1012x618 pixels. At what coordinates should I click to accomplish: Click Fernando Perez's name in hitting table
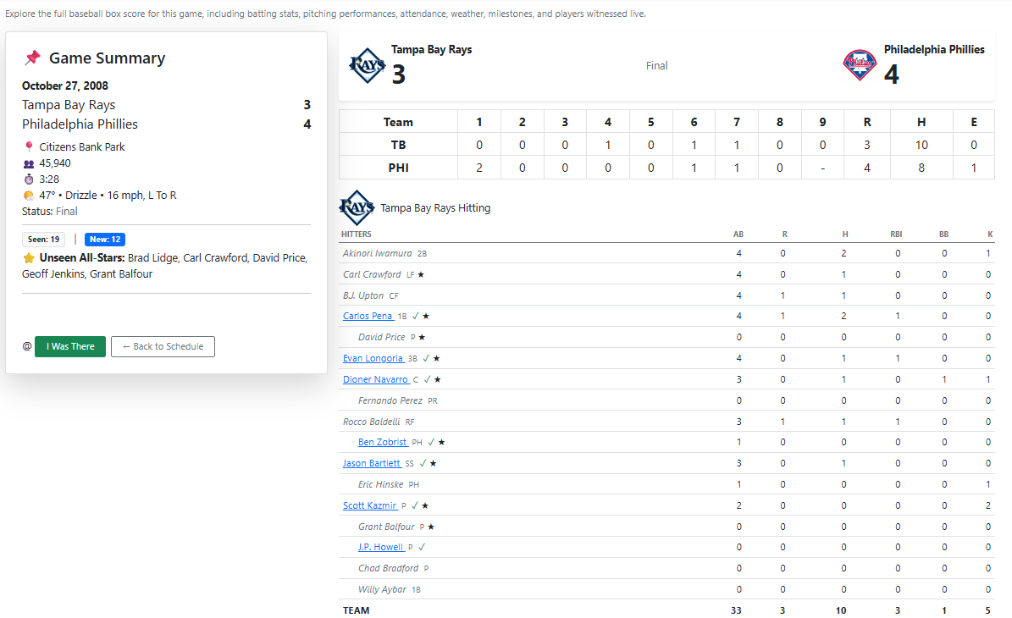(x=390, y=400)
